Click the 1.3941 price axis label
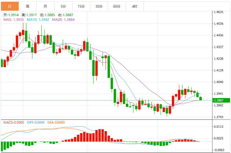 (219, 94)
